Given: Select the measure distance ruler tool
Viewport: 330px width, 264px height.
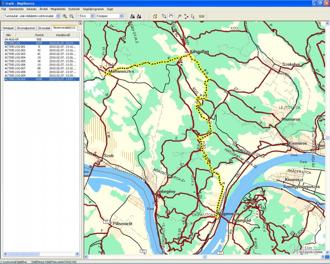Looking at the screenshot, I should tap(202, 16).
